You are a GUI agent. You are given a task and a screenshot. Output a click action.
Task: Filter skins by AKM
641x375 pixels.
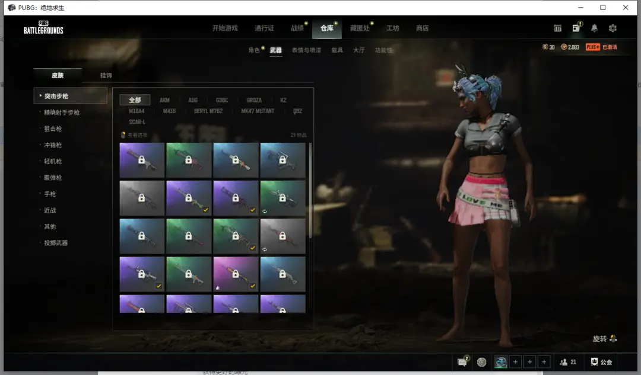(164, 100)
